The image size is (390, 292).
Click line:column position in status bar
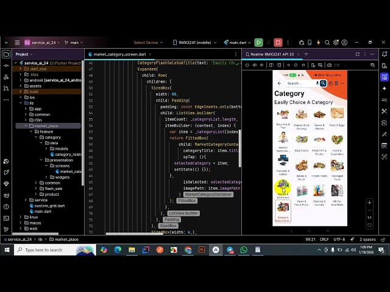310,239
